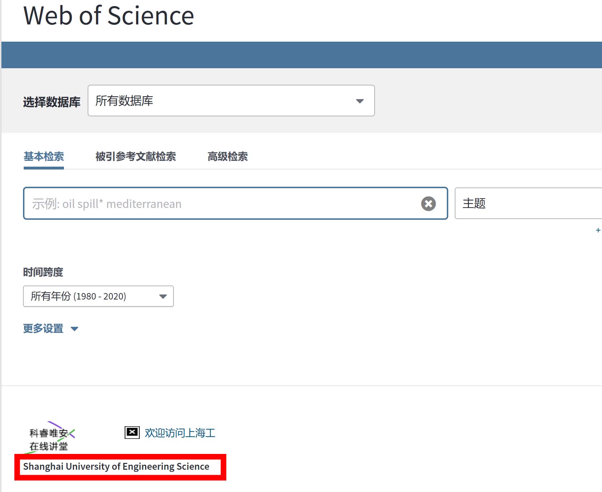Expand the 更多设置 section
This screenshot has height=492, width=602.
coord(43,329)
